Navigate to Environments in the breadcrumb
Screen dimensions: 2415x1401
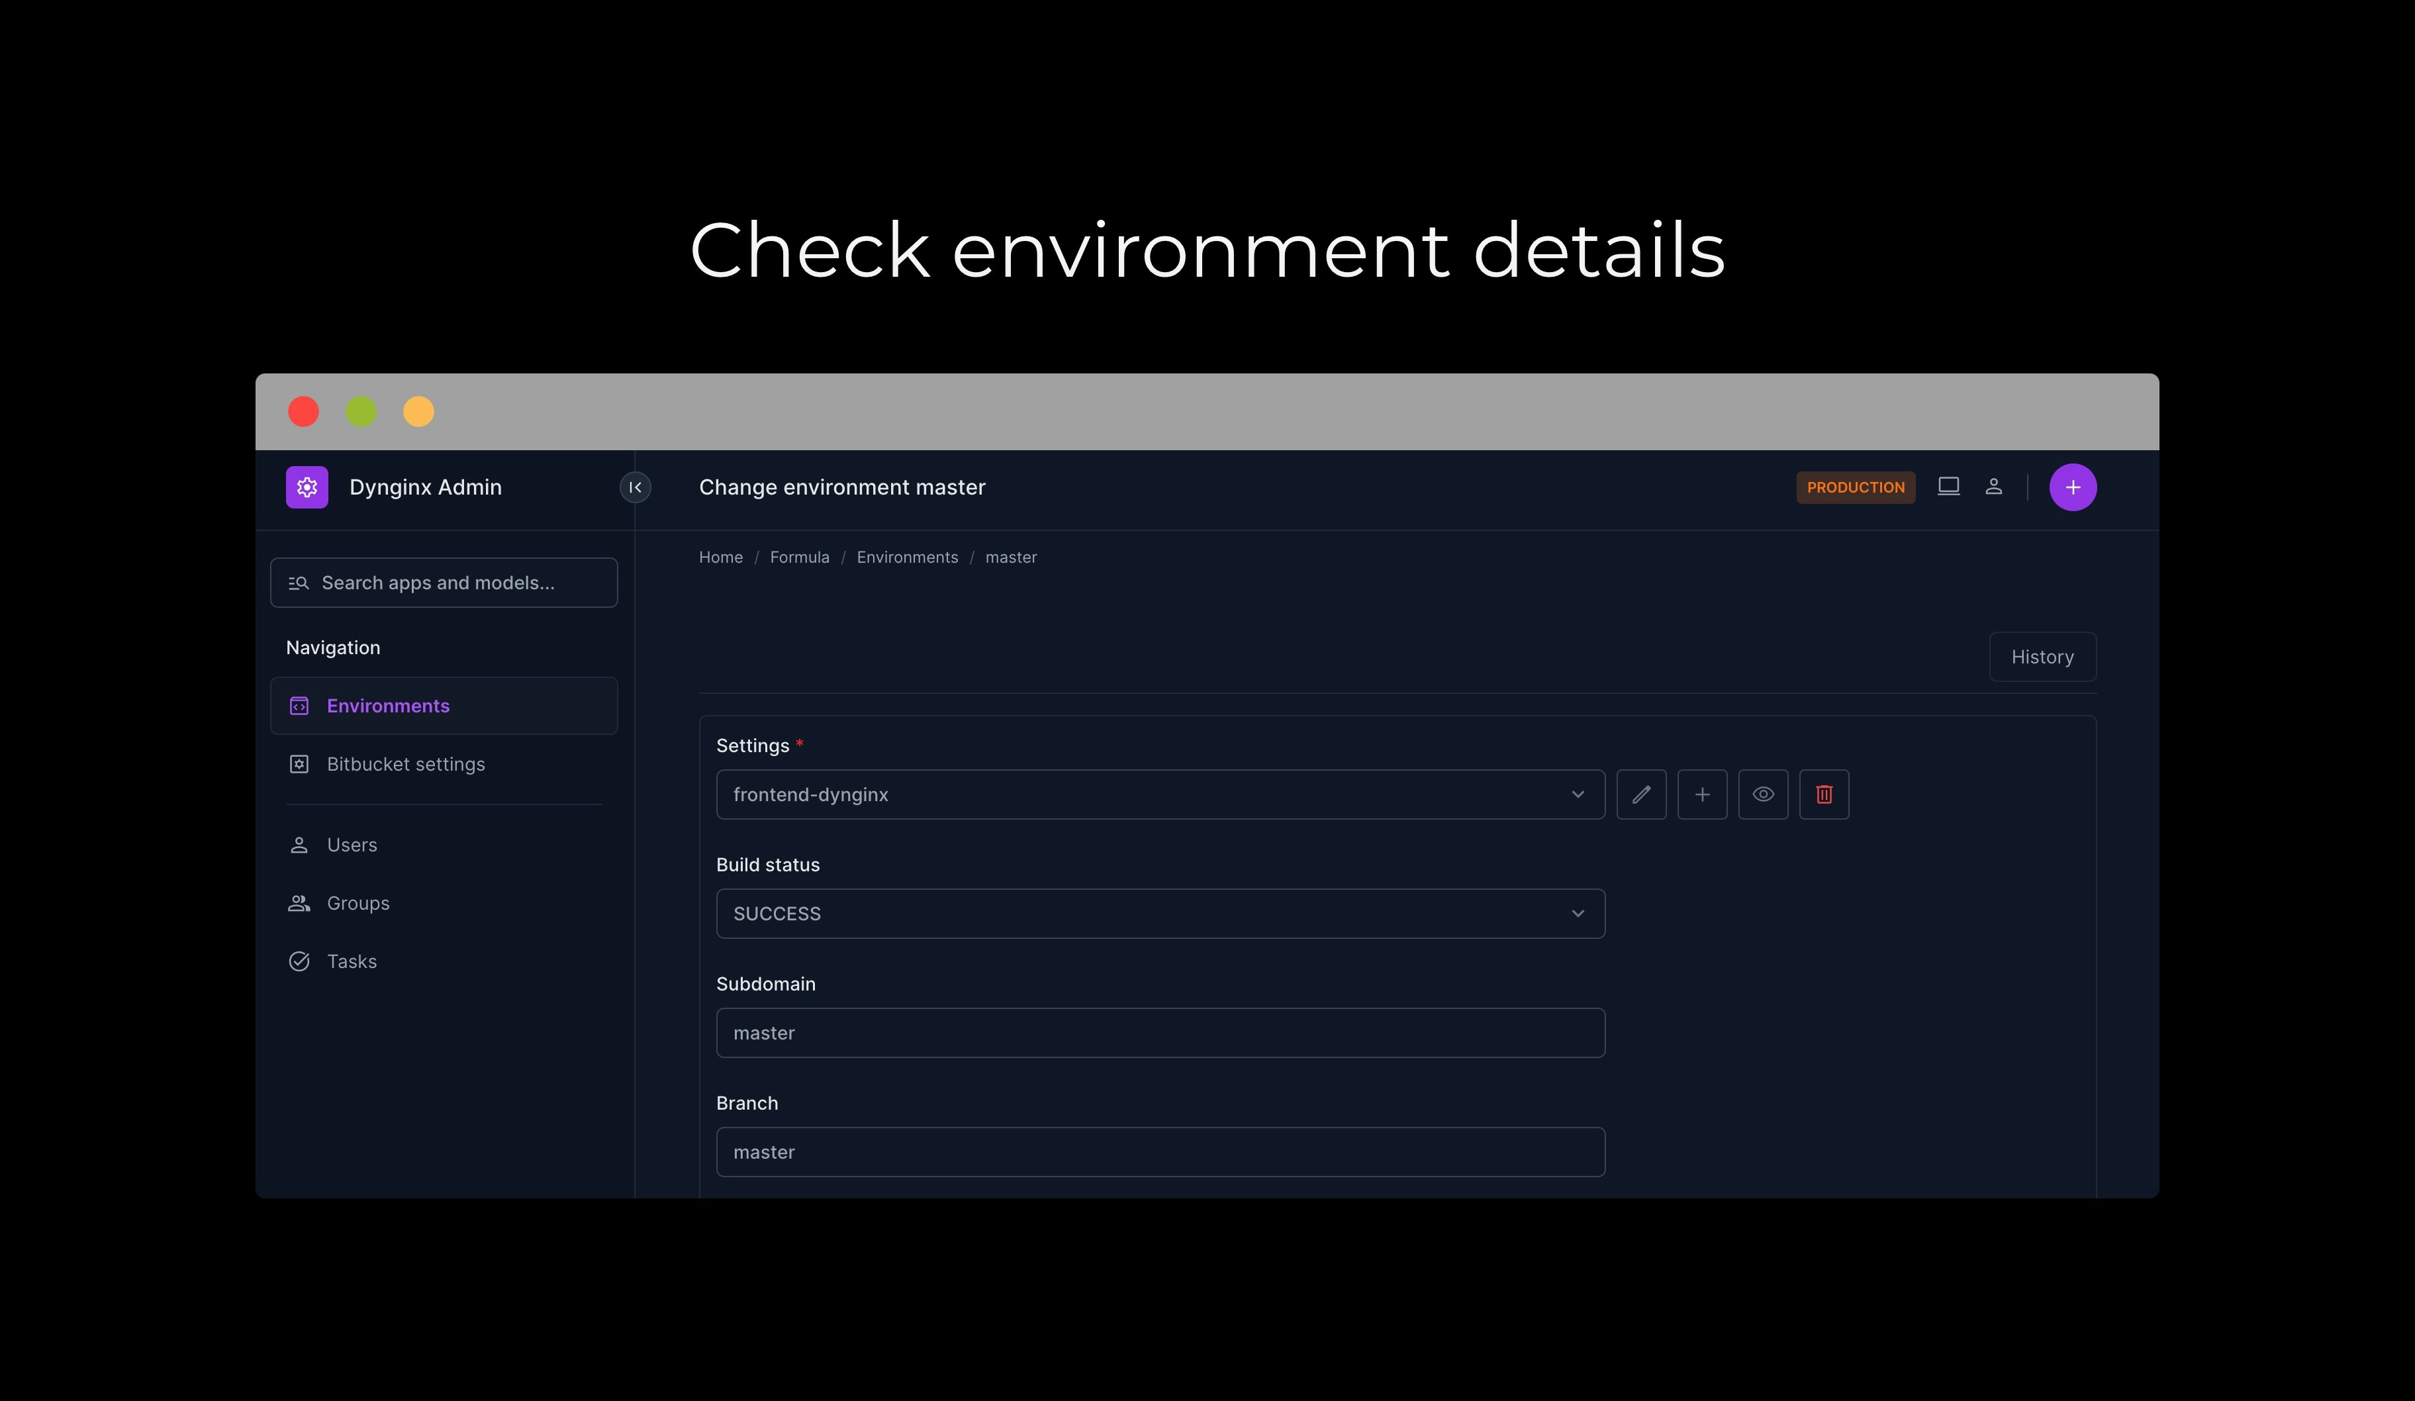coord(906,557)
